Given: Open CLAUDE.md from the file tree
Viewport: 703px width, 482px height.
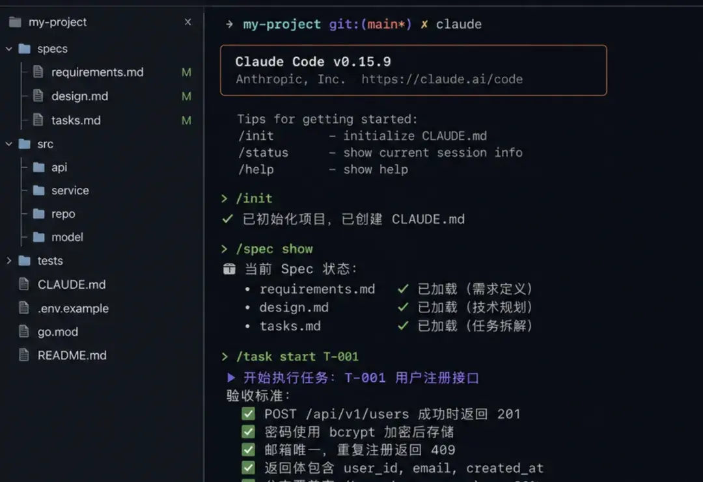Looking at the screenshot, I should tap(72, 284).
